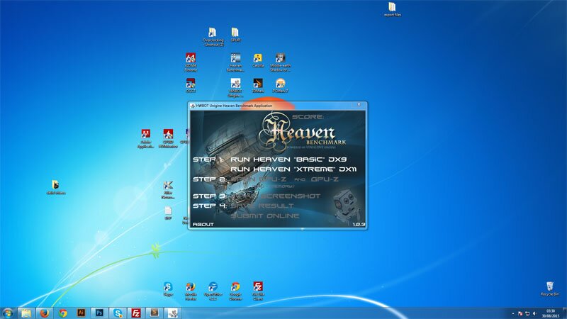Launch Heaven Benchmark desktop shortcut
This screenshot has height=319, width=567.
pyautogui.click(x=235, y=62)
